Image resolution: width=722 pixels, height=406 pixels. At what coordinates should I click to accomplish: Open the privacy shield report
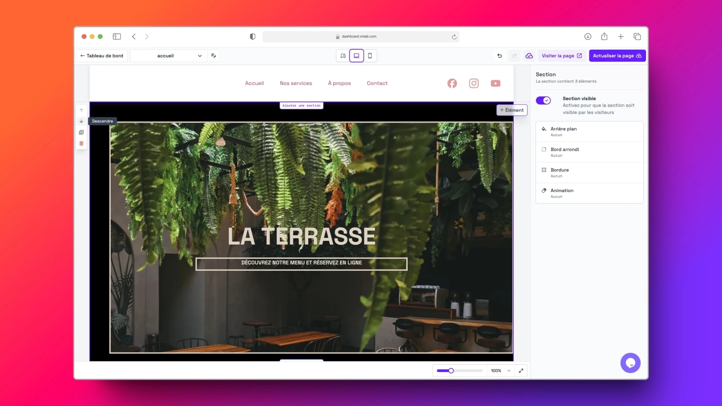253,36
